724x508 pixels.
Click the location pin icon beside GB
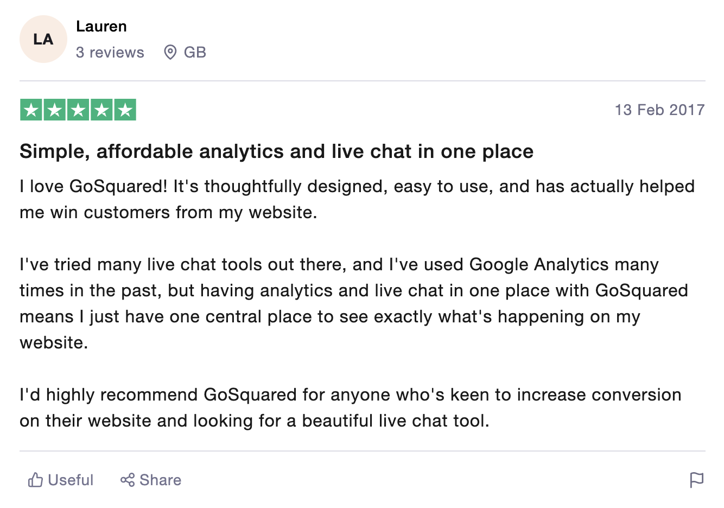170,52
